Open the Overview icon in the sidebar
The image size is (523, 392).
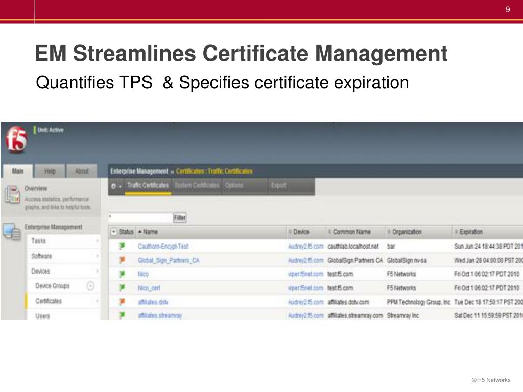point(12,194)
